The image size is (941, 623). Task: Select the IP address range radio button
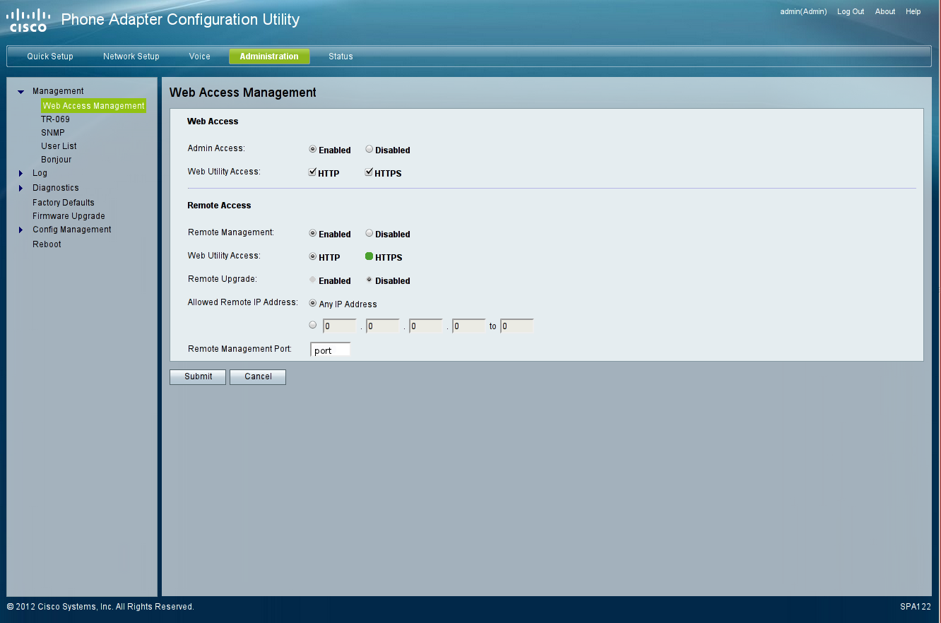point(312,326)
